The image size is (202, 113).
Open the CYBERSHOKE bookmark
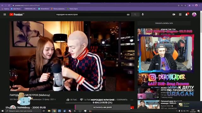coord(29,9)
